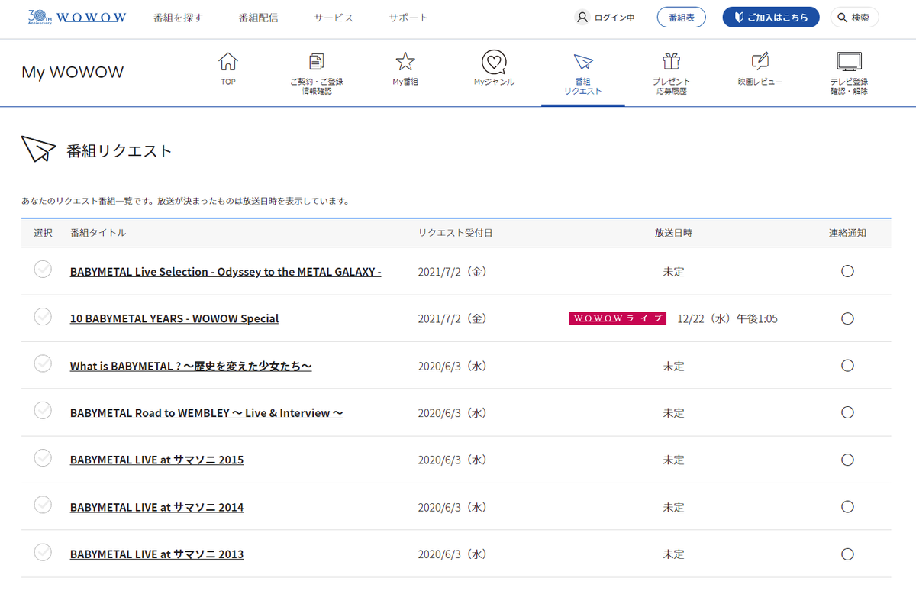The height and width of the screenshot is (591, 916).
Task: Click 未定 in サマソニ 2013 row
Action: pos(673,554)
